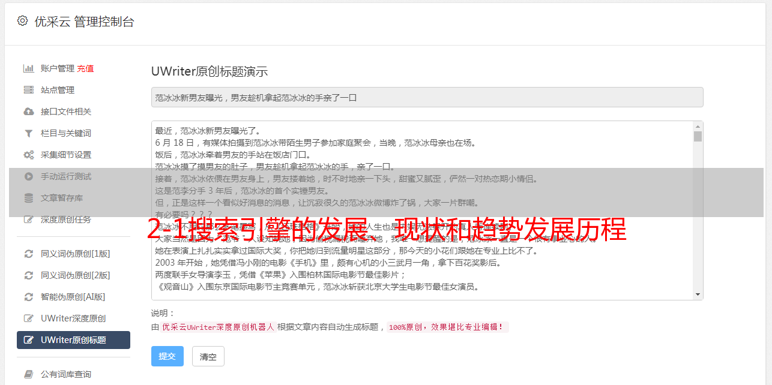772x385 pixels.
Task: Click the gear icon beside 优采云 管理控制台
Action: [x=22, y=21]
